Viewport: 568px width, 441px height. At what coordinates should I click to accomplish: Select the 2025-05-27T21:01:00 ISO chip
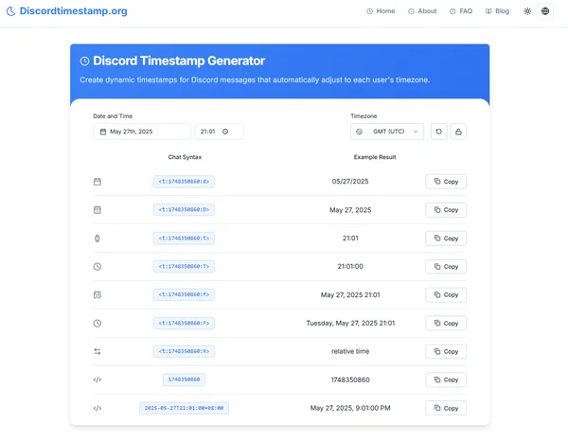(x=184, y=408)
